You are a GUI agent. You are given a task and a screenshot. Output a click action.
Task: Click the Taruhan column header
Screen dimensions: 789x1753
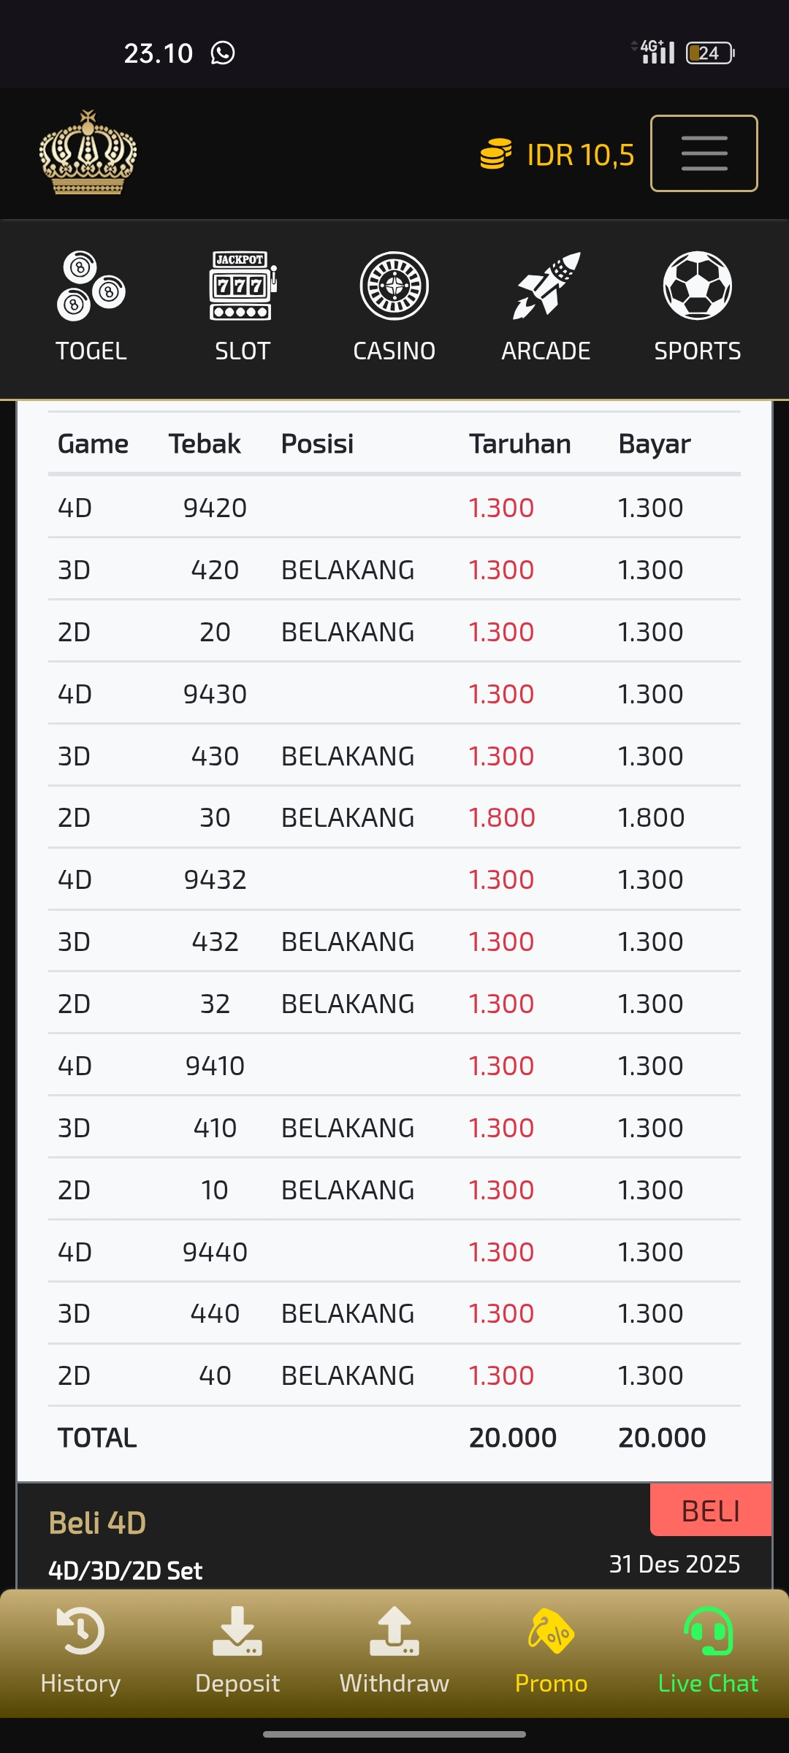click(x=519, y=444)
